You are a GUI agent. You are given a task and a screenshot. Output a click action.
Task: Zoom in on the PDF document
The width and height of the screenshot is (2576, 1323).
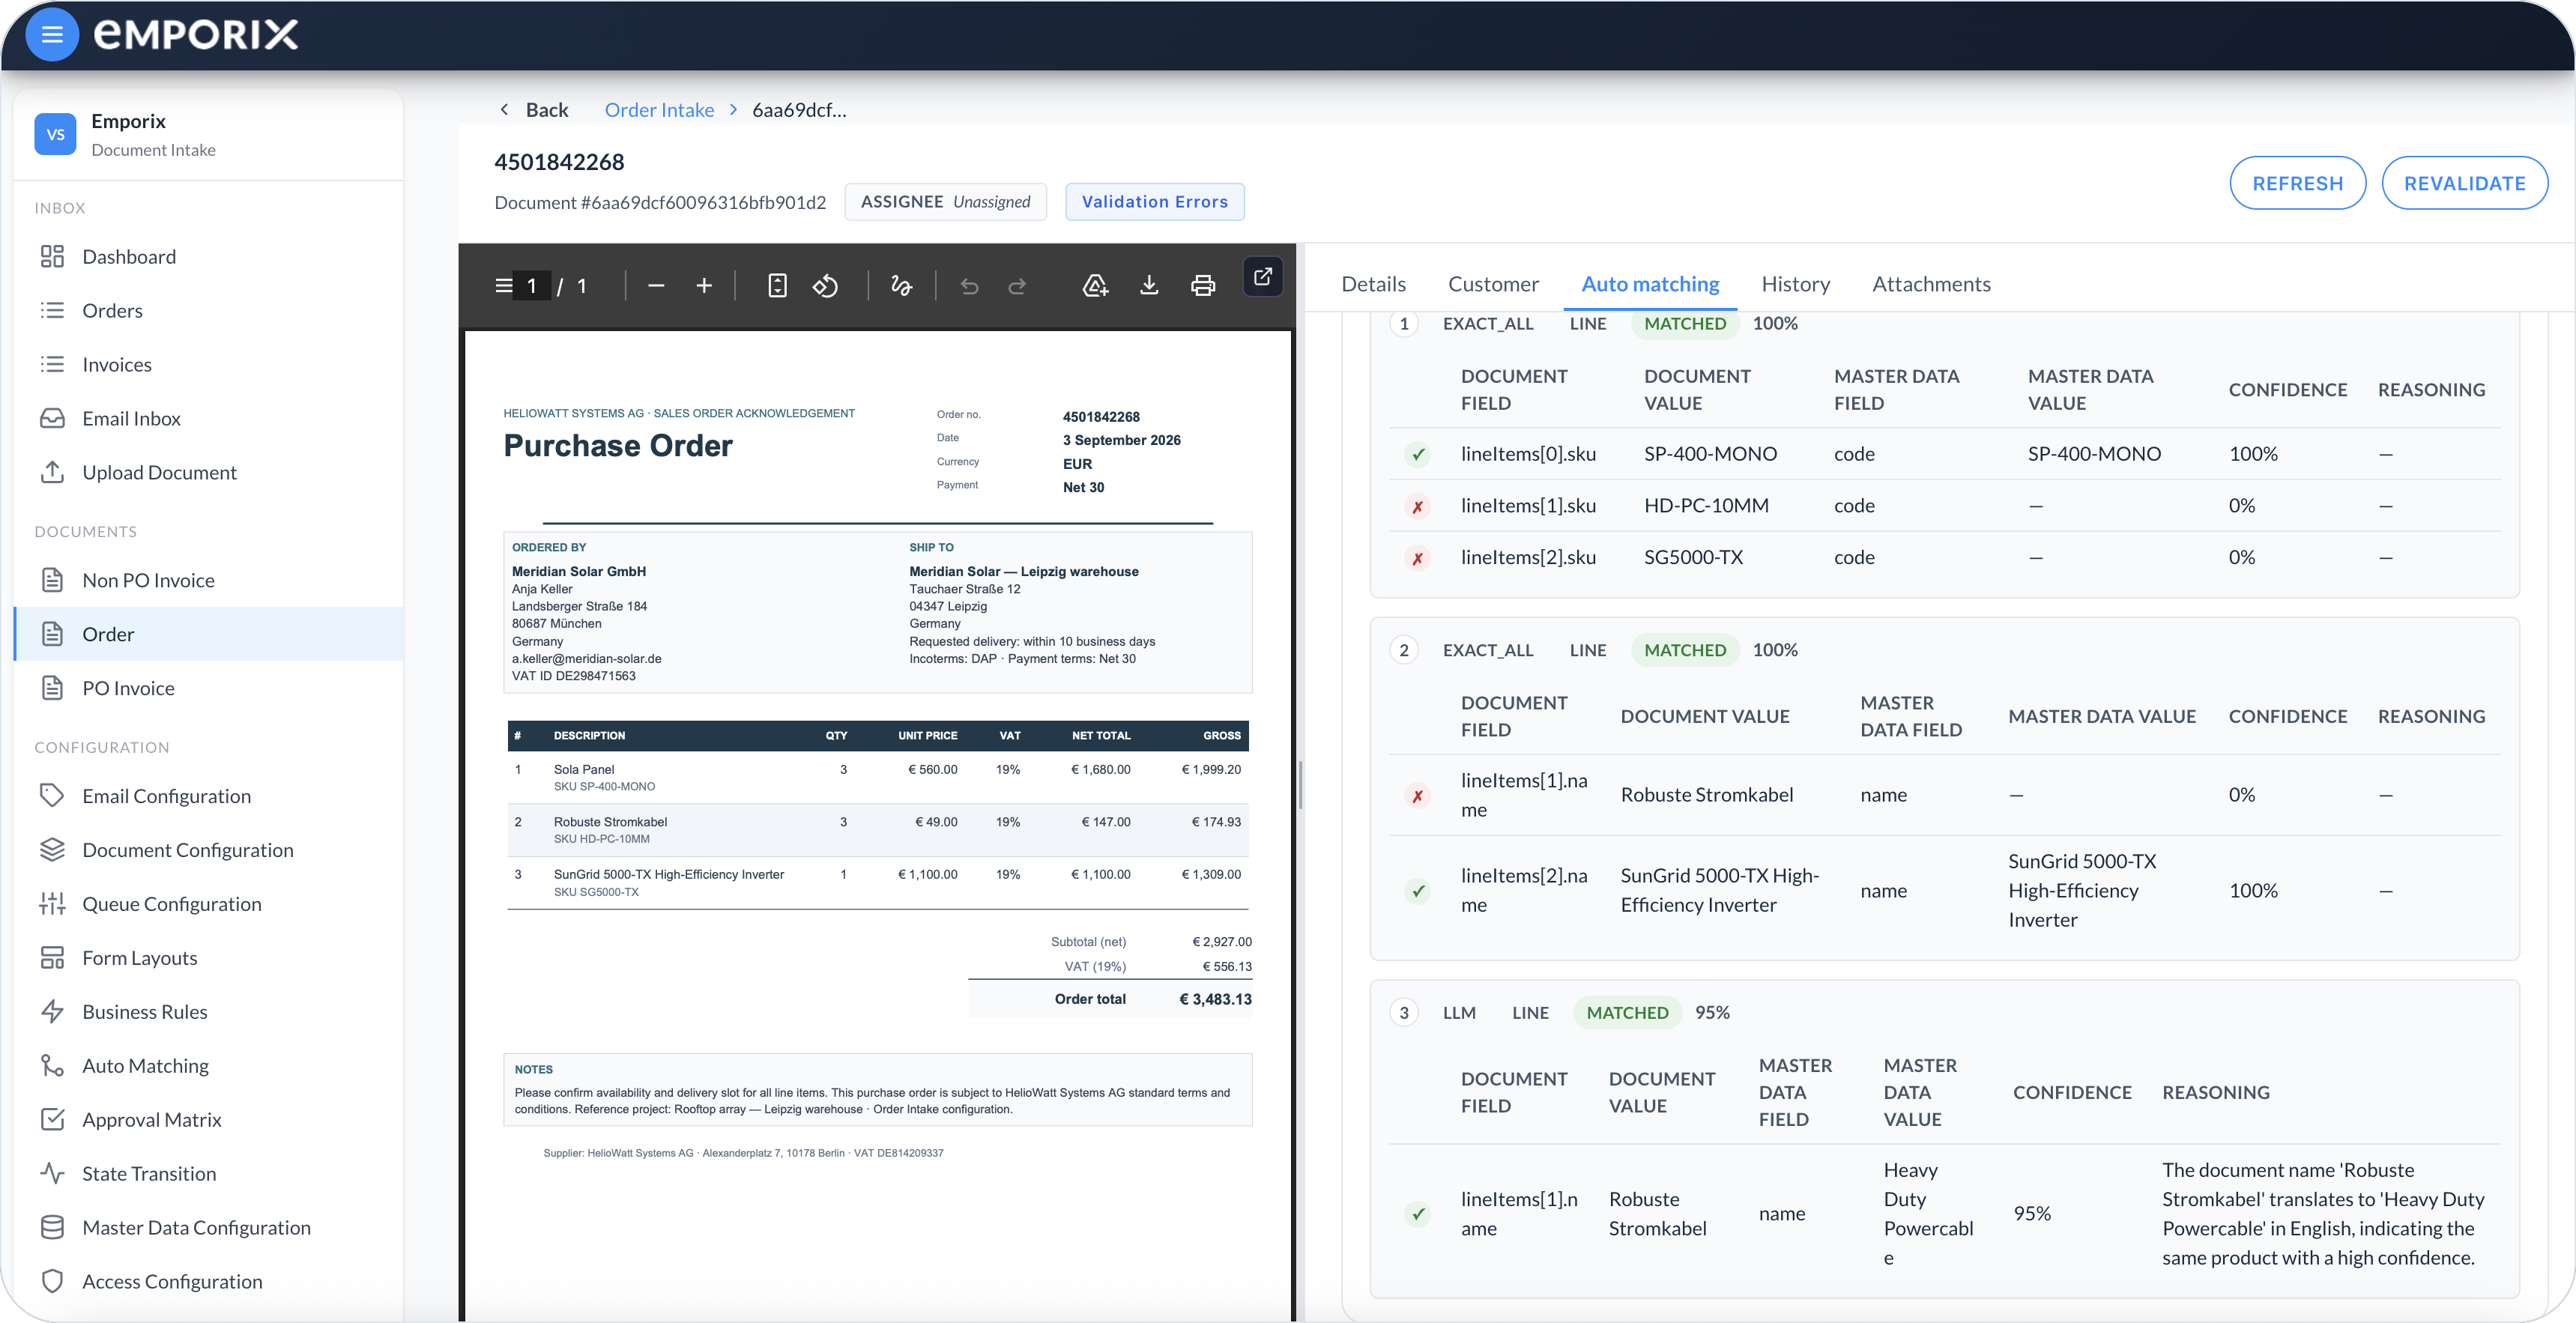[x=704, y=286]
